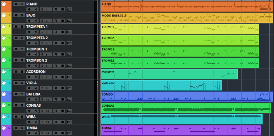This screenshot has height=136, width=274.
Task: Mute the WIRA track
Action: 16,117
